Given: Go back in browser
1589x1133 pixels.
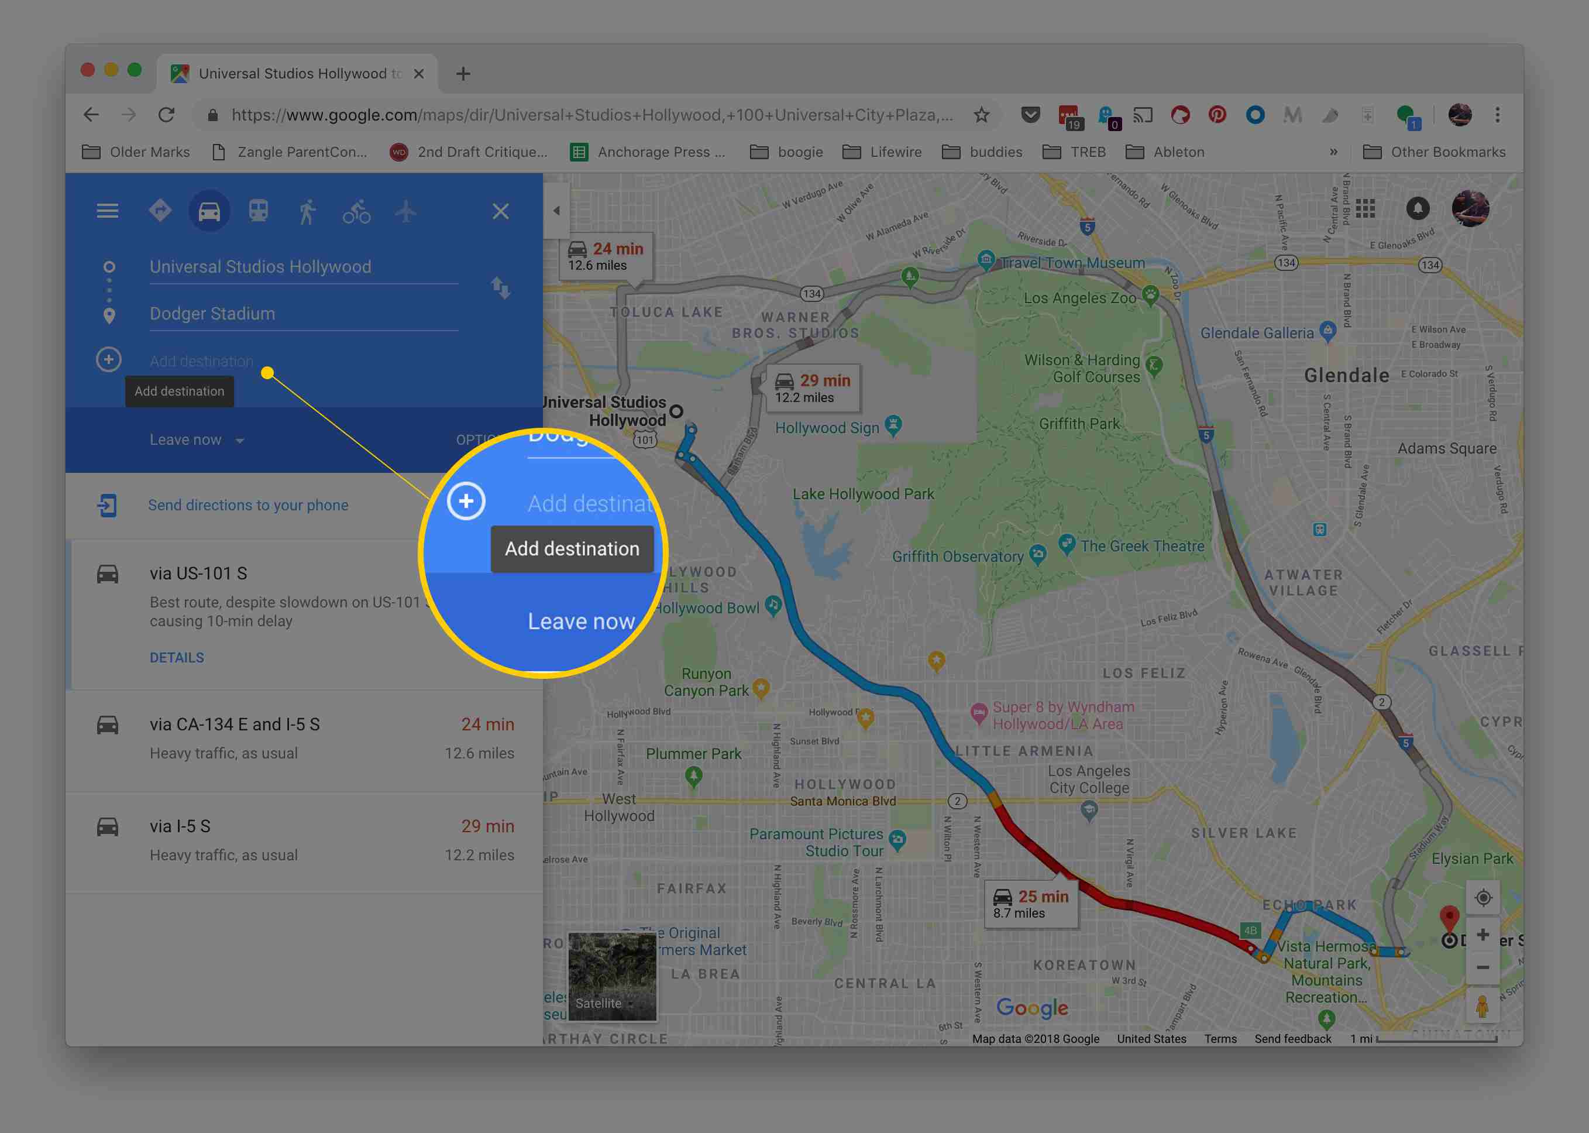Looking at the screenshot, I should 91,115.
